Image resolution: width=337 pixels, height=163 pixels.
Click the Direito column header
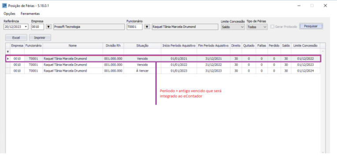(236, 46)
